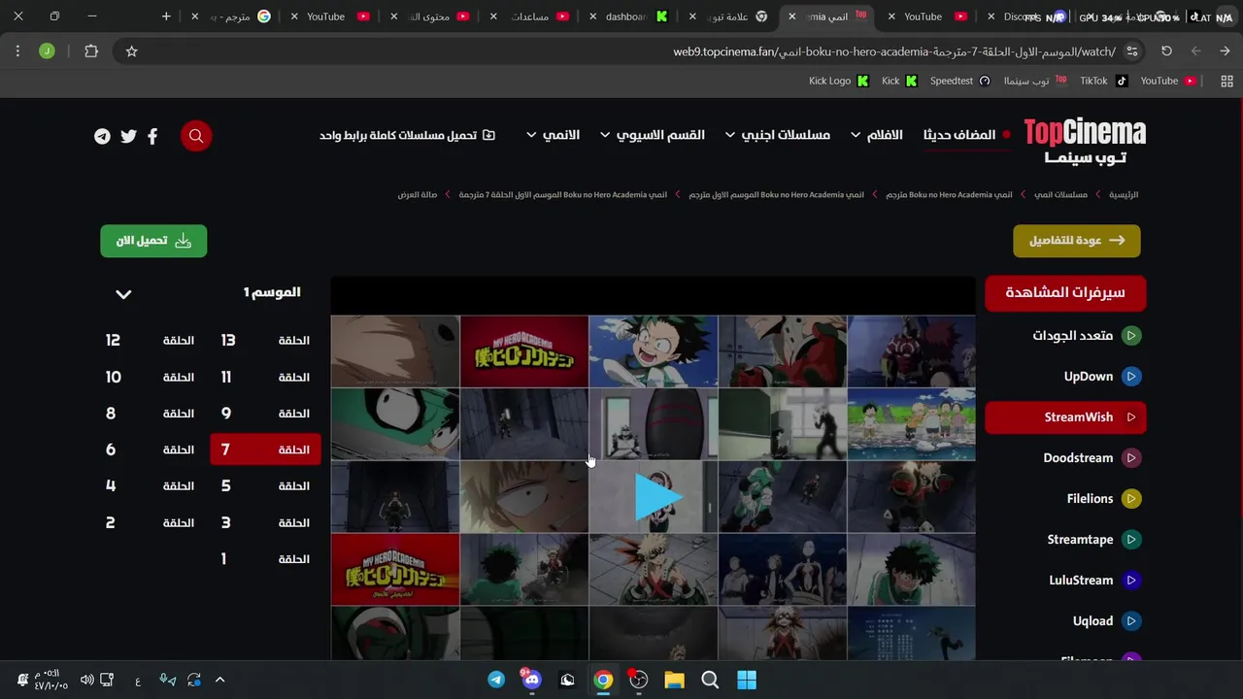Click the volume speaker tray icon
The height and width of the screenshot is (699, 1243).
click(86, 680)
